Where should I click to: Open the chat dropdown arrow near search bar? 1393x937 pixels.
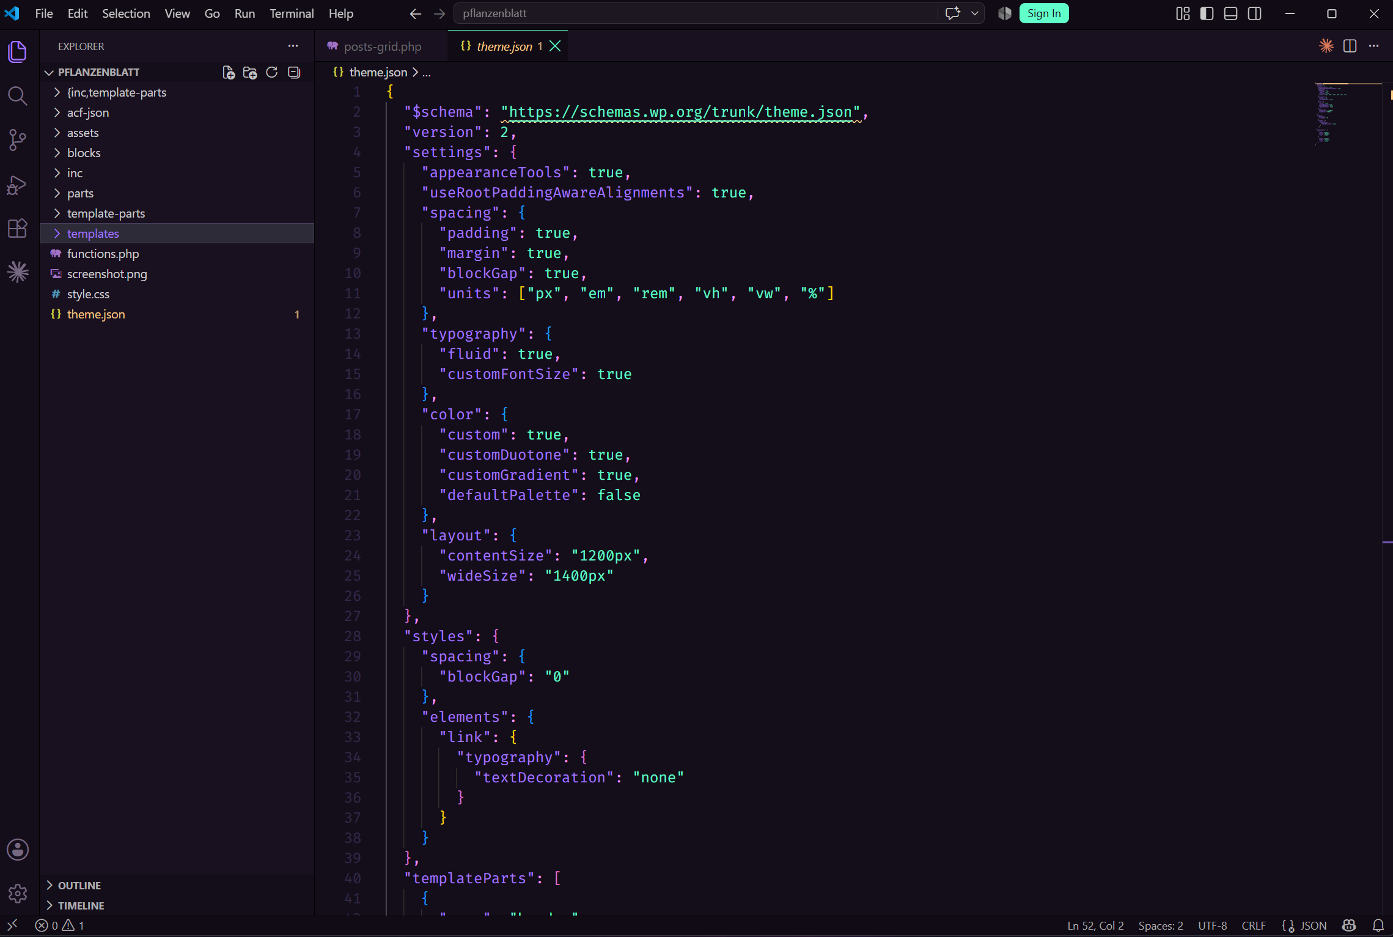click(x=975, y=13)
